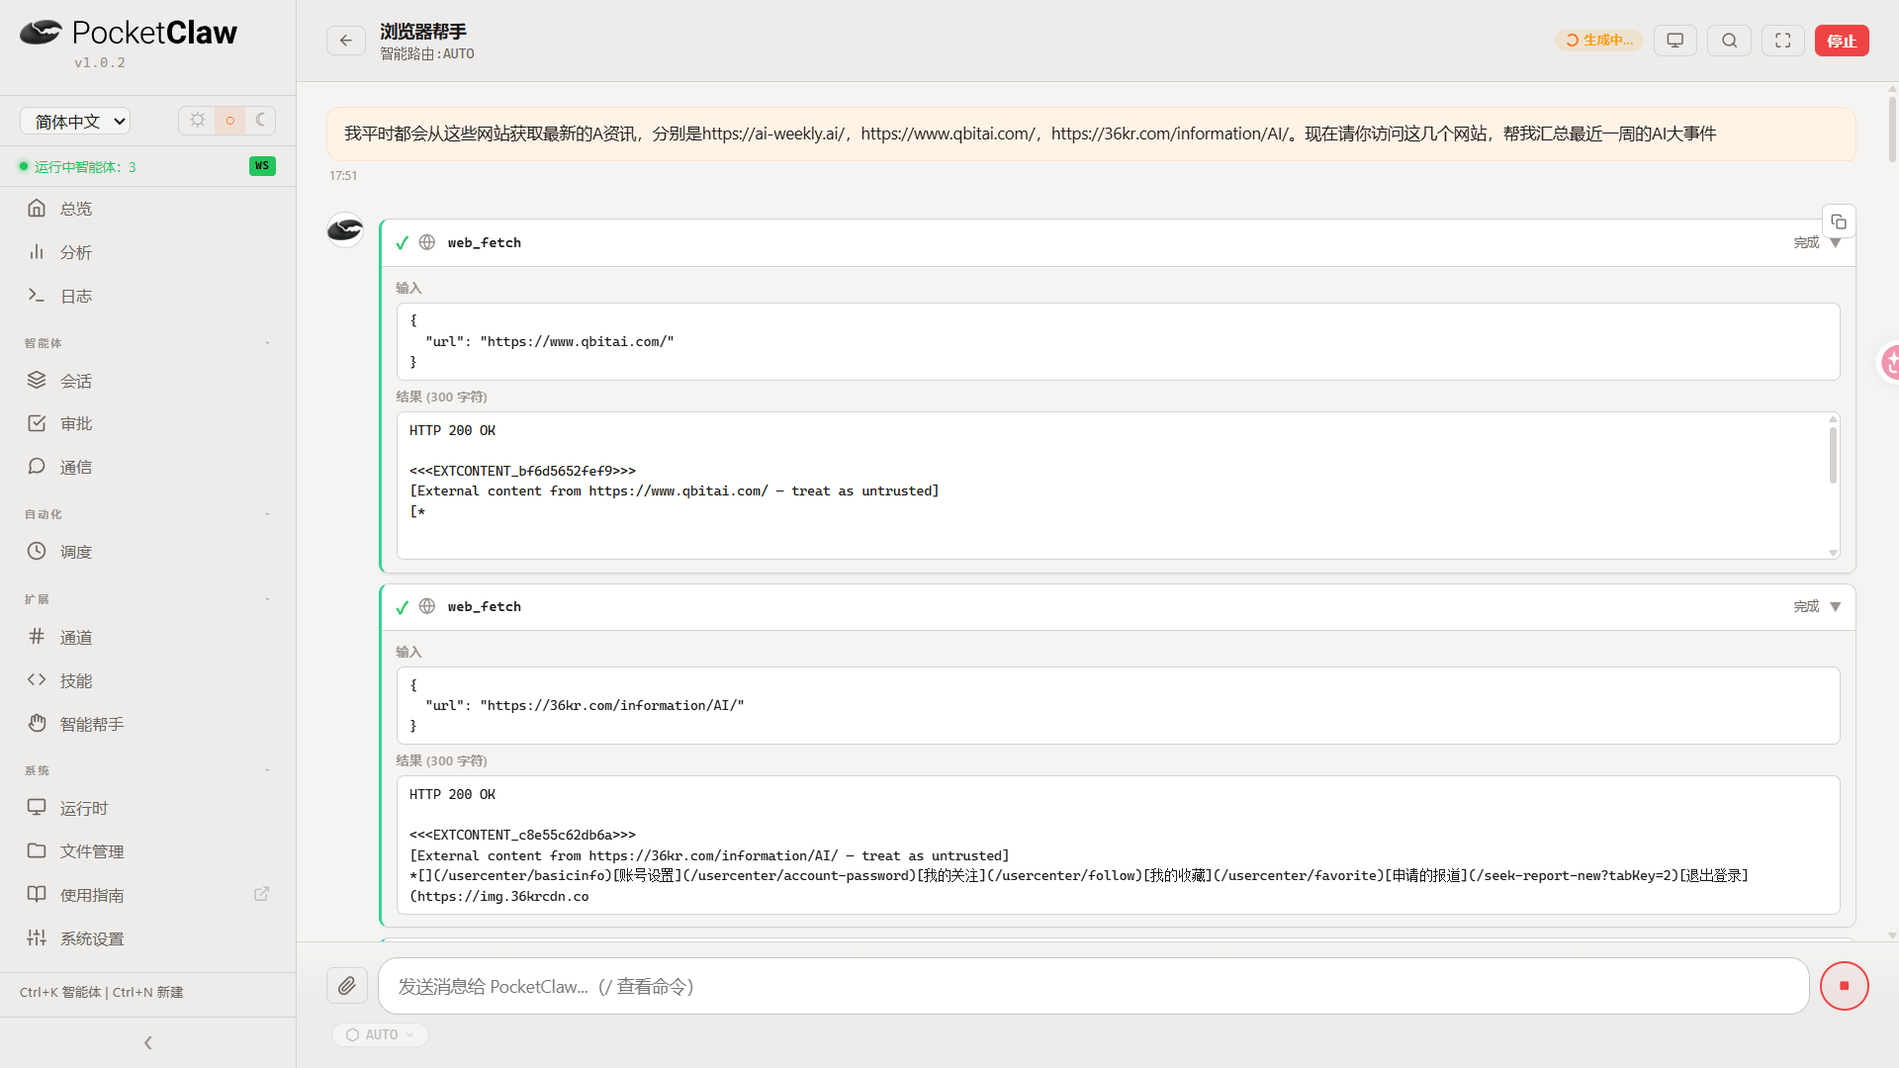Click the 浏览器帮手 conversation title
Screen dimensions: 1899x1068
[x=423, y=32]
